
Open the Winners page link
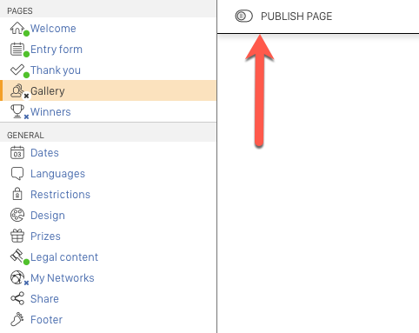click(x=50, y=112)
